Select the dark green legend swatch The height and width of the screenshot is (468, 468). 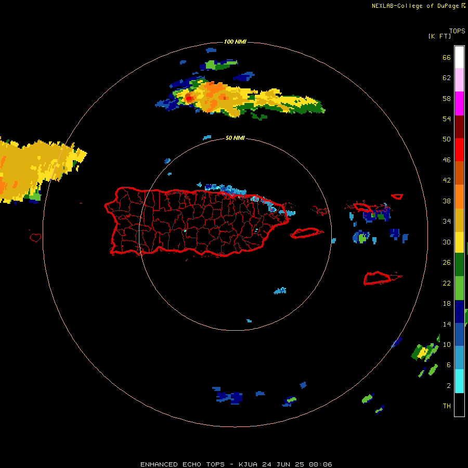click(x=459, y=265)
